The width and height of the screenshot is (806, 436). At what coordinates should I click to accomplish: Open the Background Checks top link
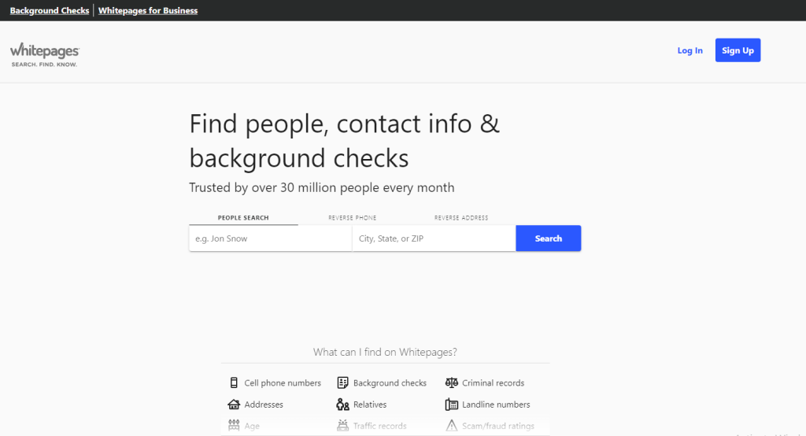coord(50,11)
